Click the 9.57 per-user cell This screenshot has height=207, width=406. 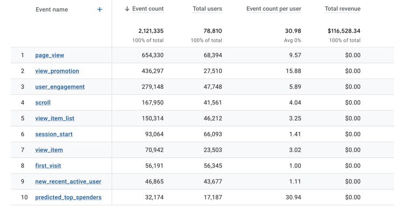pos(295,55)
